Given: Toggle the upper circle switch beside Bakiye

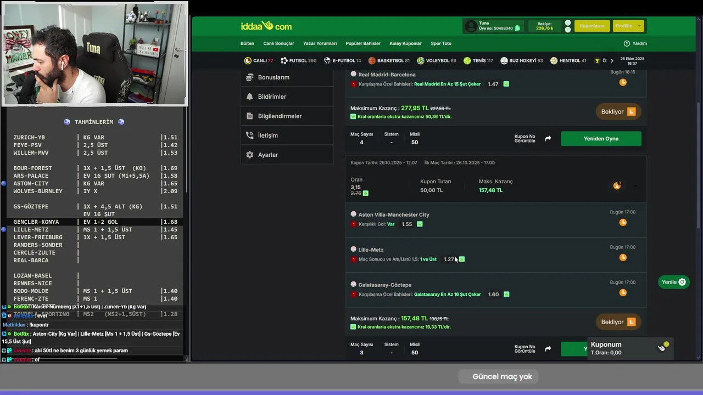Looking at the screenshot, I should tap(568, 23).
